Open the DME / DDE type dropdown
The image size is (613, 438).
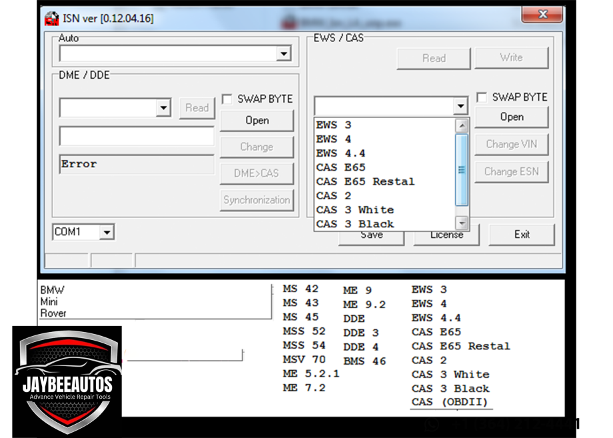(164, 107)
